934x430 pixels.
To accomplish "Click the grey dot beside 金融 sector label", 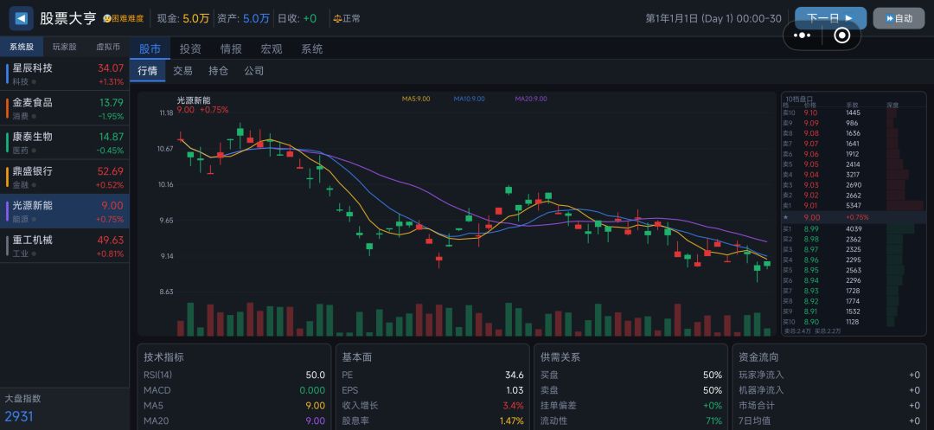I will click(x=34, y=185).
